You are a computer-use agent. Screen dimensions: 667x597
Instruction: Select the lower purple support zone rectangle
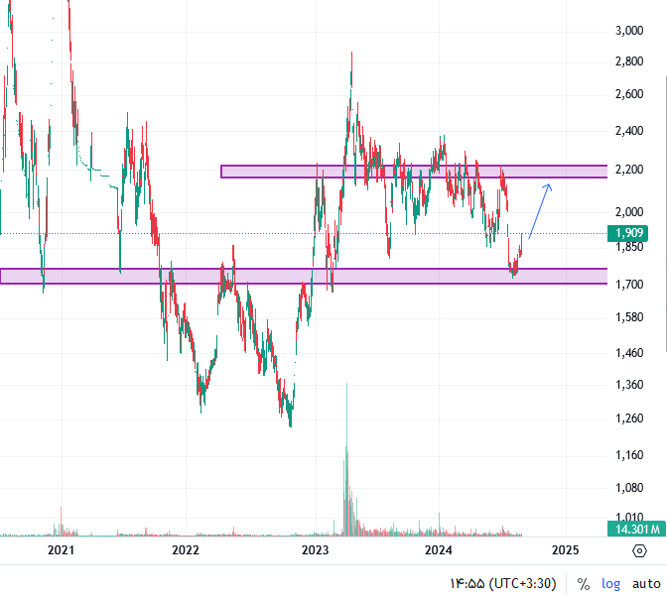304,277
